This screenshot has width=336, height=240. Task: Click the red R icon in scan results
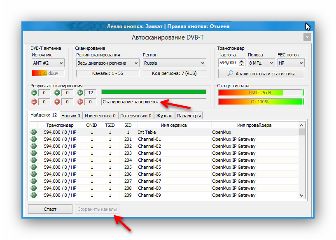click(57, 101)
